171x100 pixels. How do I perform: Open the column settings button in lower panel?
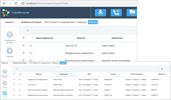(x=162, y=69)
